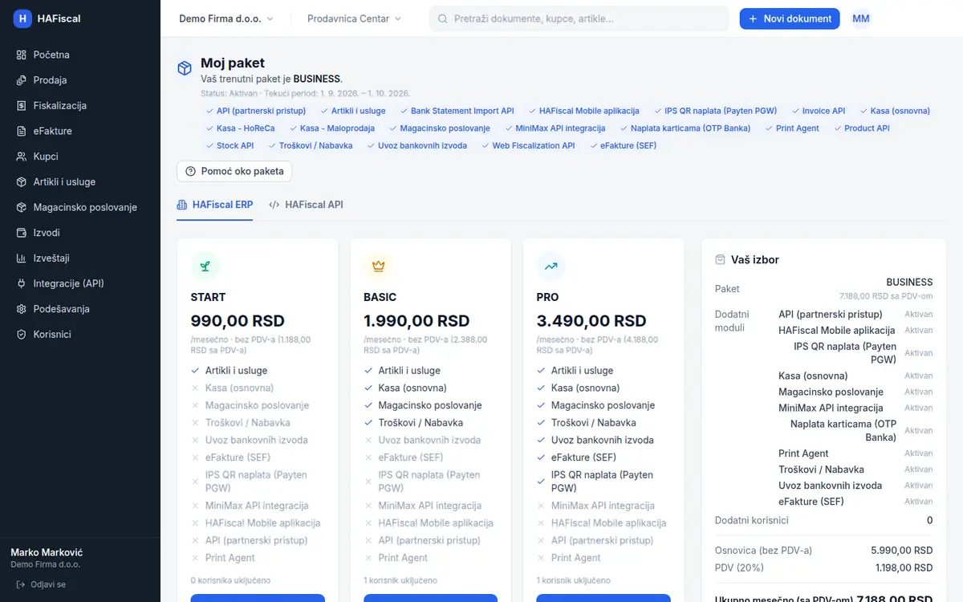Click the Stock API feature tag
The width and height of the screenshot is (963, 602).
(230, 146)
